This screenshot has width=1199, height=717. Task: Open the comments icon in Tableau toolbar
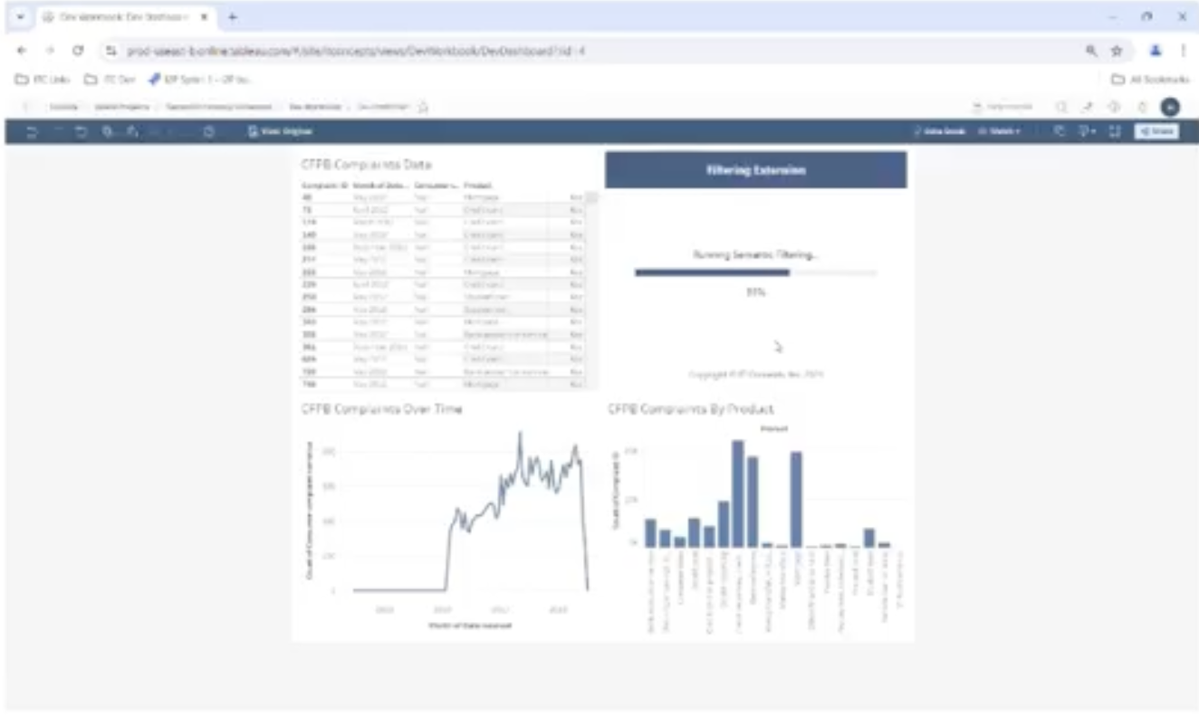(1060, 132)
